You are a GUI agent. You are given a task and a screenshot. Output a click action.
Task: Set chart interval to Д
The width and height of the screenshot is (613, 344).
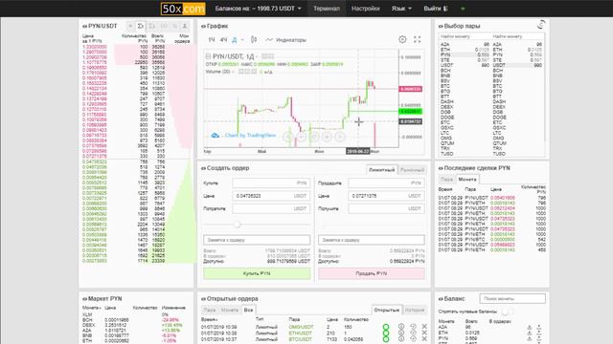click(x=235, y=40)
